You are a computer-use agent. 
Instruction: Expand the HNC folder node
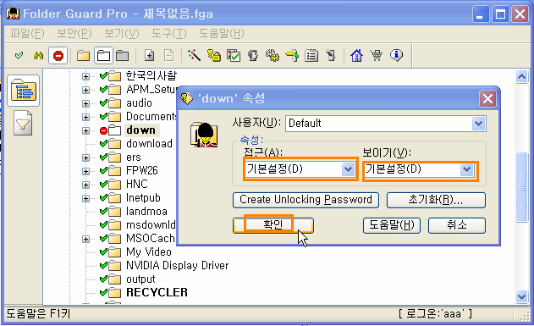click(x=85, y=185)
